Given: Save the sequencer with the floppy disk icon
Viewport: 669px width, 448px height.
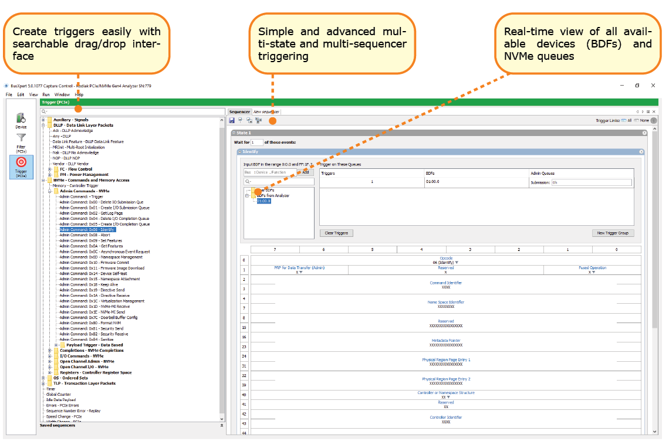Looking at the screenshot, I should (x=232, y=121).
